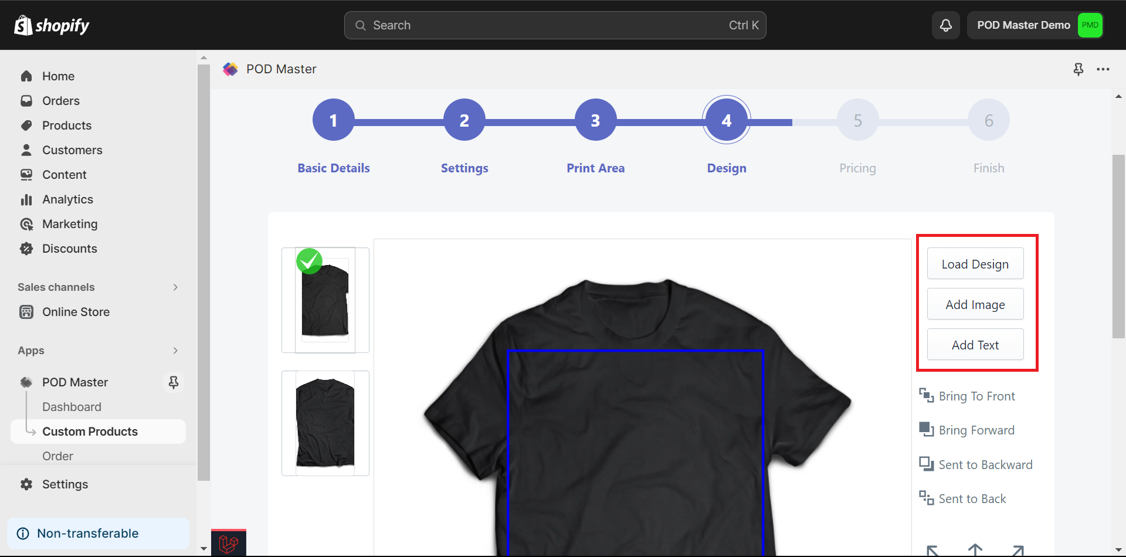Click the Bring To Front icon
This screenshot has width=1126, height=557.
point(926,396)
